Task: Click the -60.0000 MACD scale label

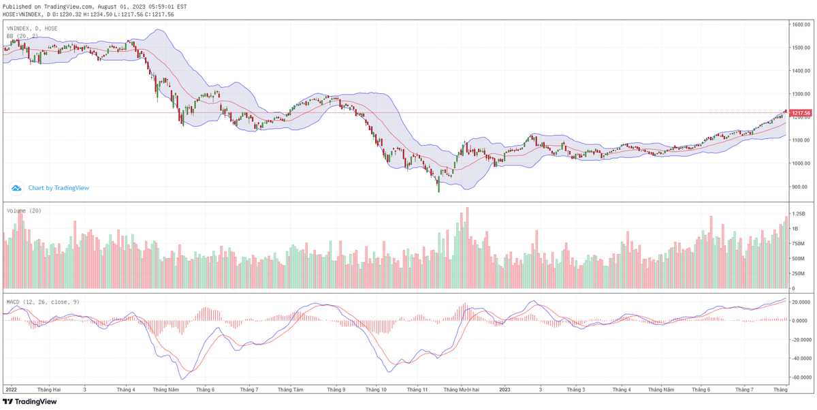Action: pyautogui.click(x=799, y=377)
